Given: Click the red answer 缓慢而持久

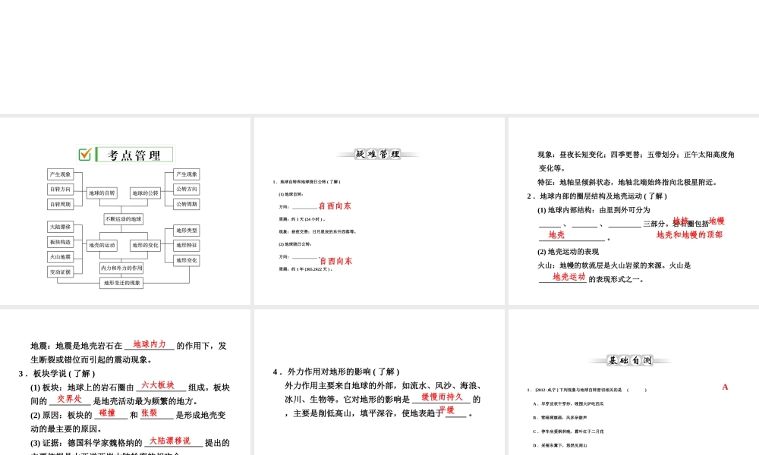Looking at the screenshot, I should (x=442, y=397).
